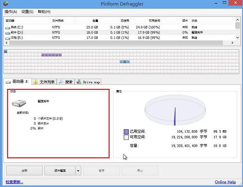Click the greyed-out pause button
Screen dimensions: 243x187
[101, 171]
